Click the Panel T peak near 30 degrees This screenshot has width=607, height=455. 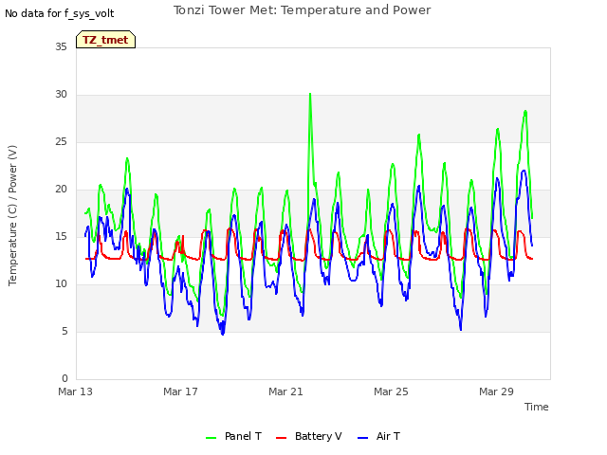[310, 94]
